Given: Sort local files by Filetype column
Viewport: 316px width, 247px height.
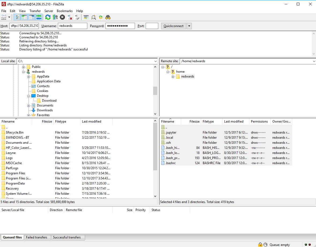Looking at the screenshot, I should click(x=67, y=121).
